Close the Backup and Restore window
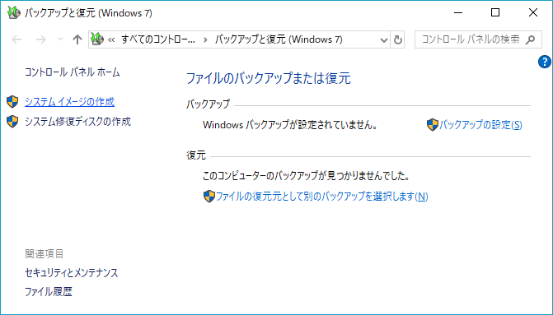The height and width of the screenshot is (315, 553). pos(533,12)
